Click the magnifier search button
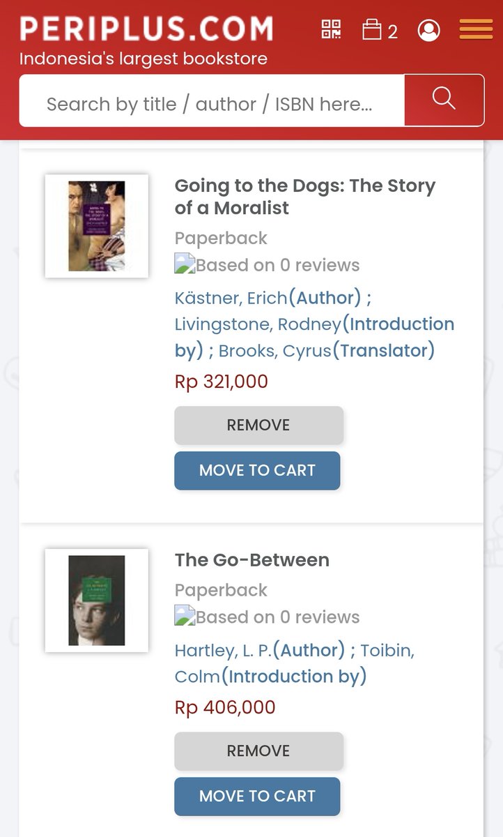The width and height of the screenshot is (503, 837). pyautogui.click(x=444, y=100)
